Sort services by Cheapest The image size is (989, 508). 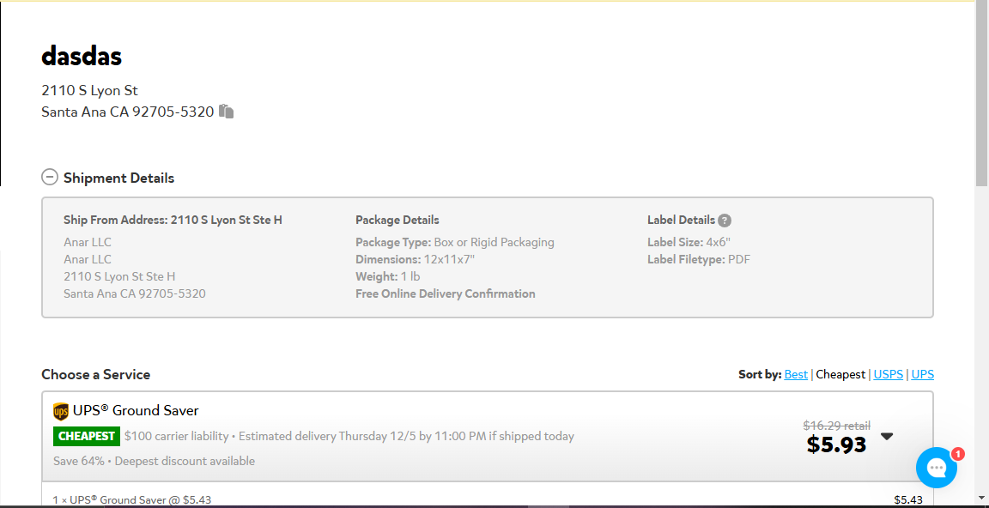point(840,374)
